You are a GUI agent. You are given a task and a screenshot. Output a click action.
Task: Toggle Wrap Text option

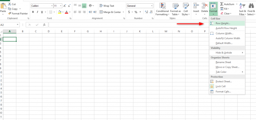107,6
